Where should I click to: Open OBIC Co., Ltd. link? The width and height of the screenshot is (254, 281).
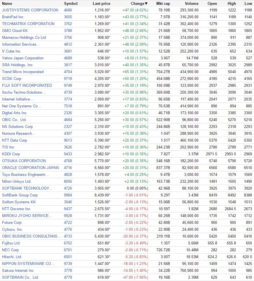[x=14, y=120]
